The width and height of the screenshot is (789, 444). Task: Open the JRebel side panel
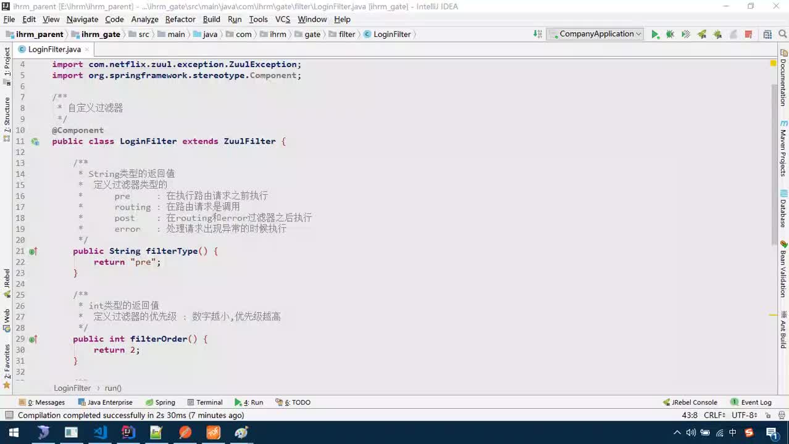pos(7,283)
